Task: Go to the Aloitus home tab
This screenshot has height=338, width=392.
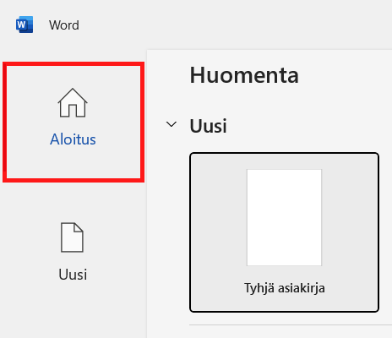Action: pyautogui.click(x=73, y=123)
